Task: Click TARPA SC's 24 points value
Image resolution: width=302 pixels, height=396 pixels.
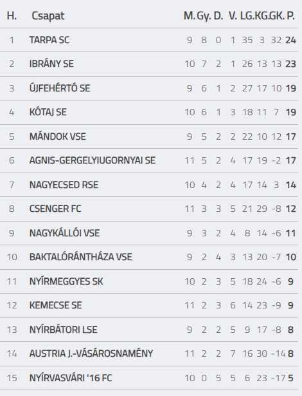Action: [290, 40]
